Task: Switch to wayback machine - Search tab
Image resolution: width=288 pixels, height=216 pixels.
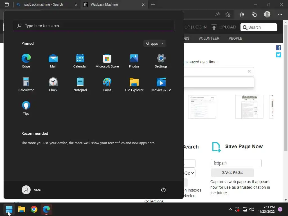Action: 47,4
